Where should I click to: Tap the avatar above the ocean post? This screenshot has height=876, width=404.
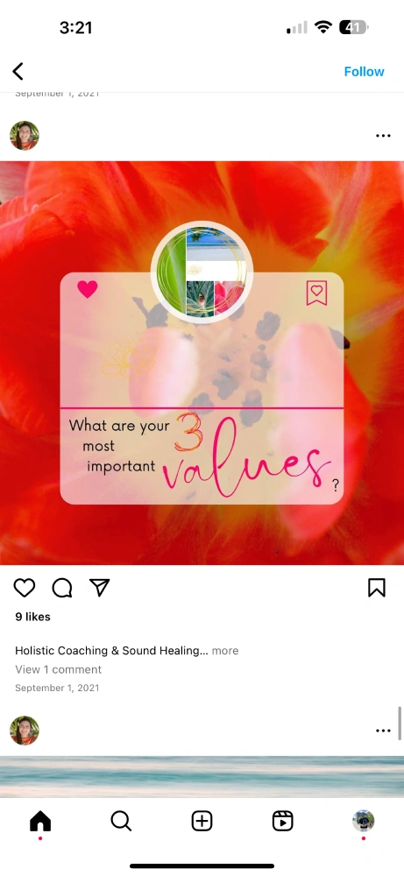click(25, 731)
